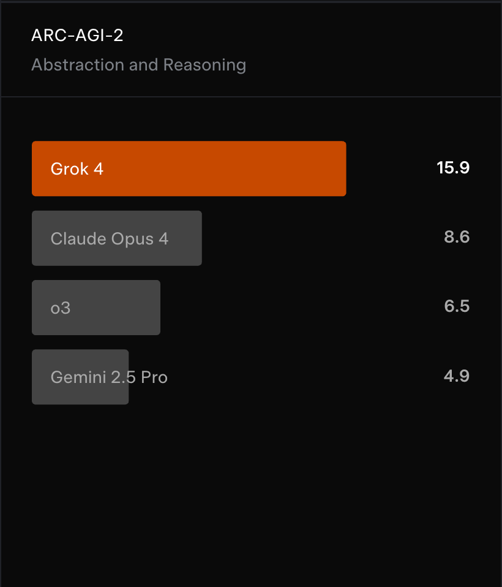Click the ARC-AGI-2 chart title
The image size is (502, 587).
pos(77,36)
